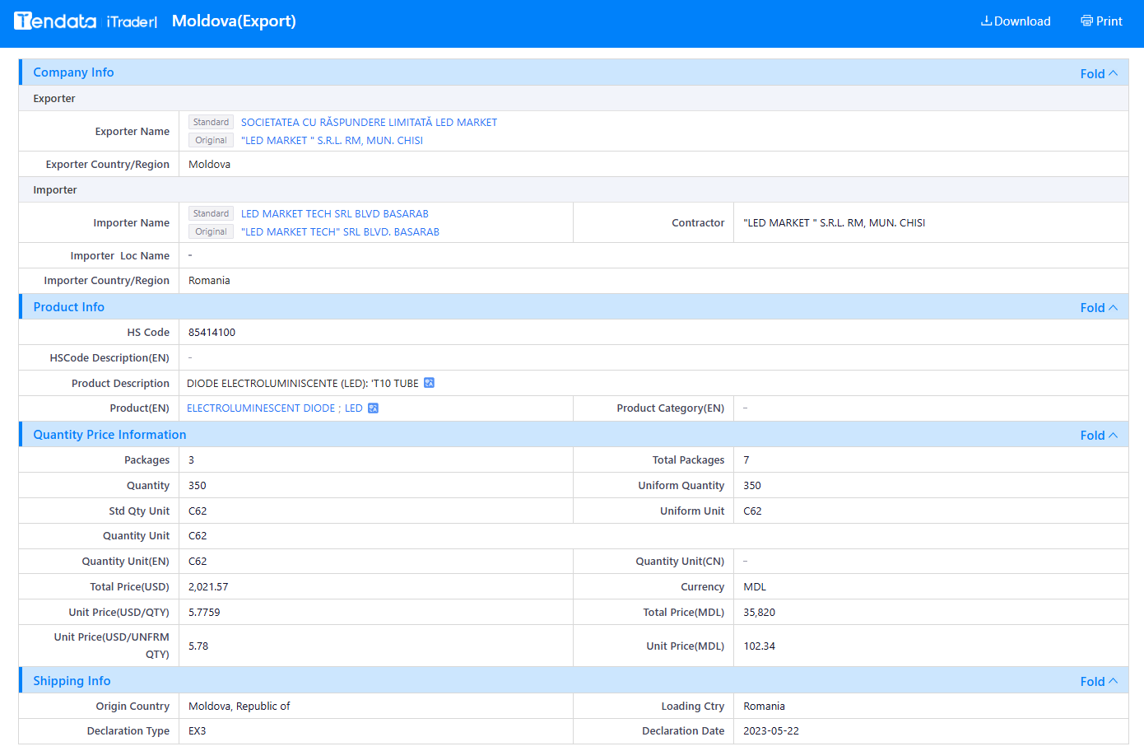Screen dimensions: 1144x751
Task: Click translate icon beside ELECTROLUMINESCENT DIODE ; LED
Action: (373, 408)
